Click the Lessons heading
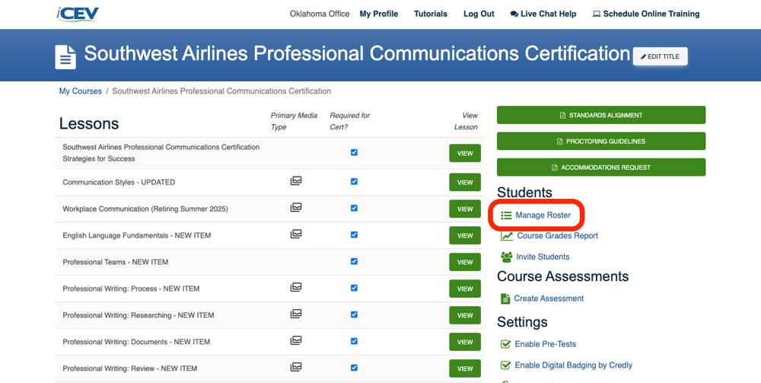The image size is (761, 383). click(x=89, y=123)
